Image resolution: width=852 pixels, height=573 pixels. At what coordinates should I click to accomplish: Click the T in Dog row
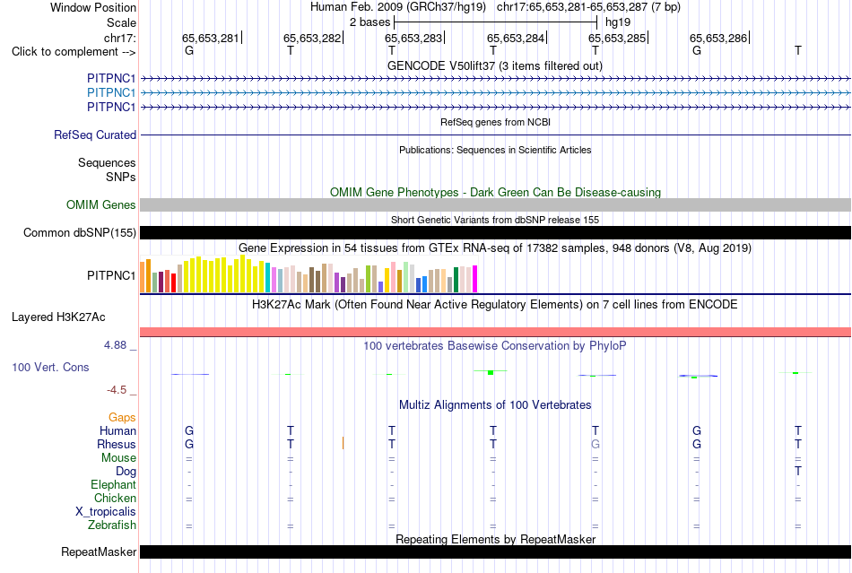point(797,471)
